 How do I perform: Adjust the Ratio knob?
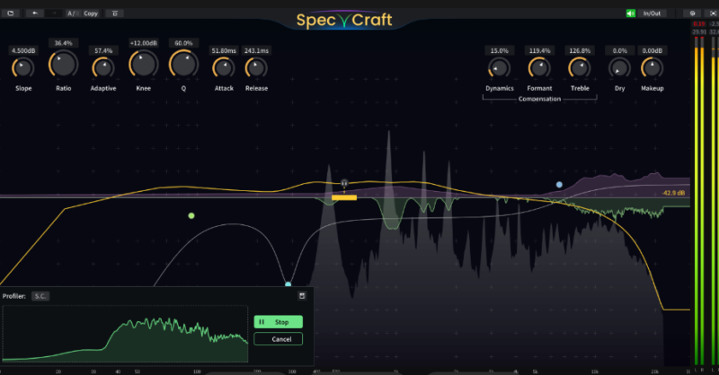point(63,64)
